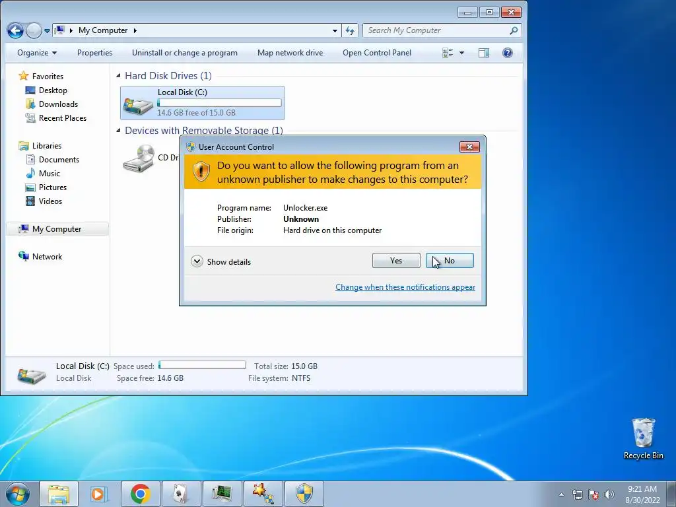Open Pictures library

[x=53, y=187]
